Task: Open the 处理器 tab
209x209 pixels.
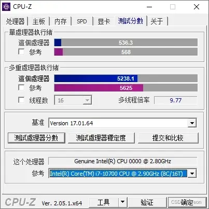Action: pyautogui.click(x=15, y=21)
